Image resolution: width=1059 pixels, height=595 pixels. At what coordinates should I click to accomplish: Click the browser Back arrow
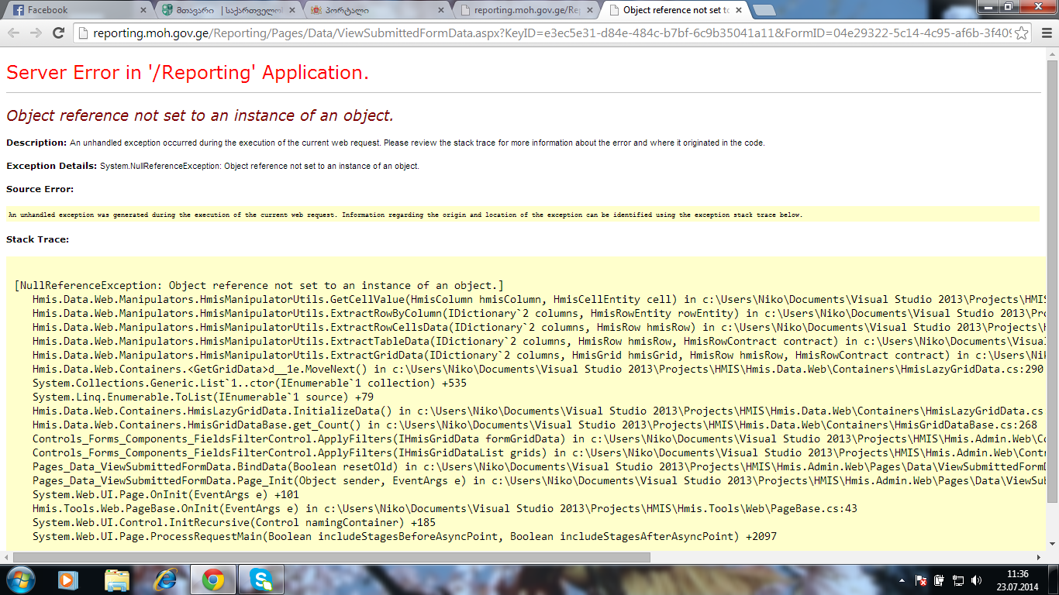tap(14, 33)
